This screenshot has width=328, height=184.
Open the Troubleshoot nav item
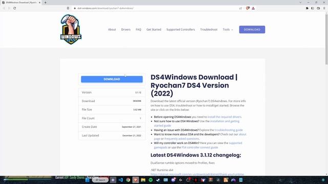pos(209,30)
